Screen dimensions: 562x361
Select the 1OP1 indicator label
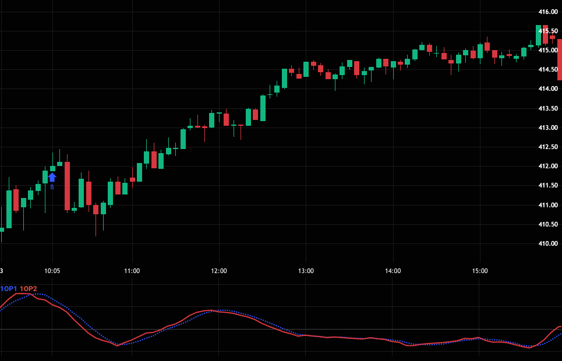coord(9,289)
